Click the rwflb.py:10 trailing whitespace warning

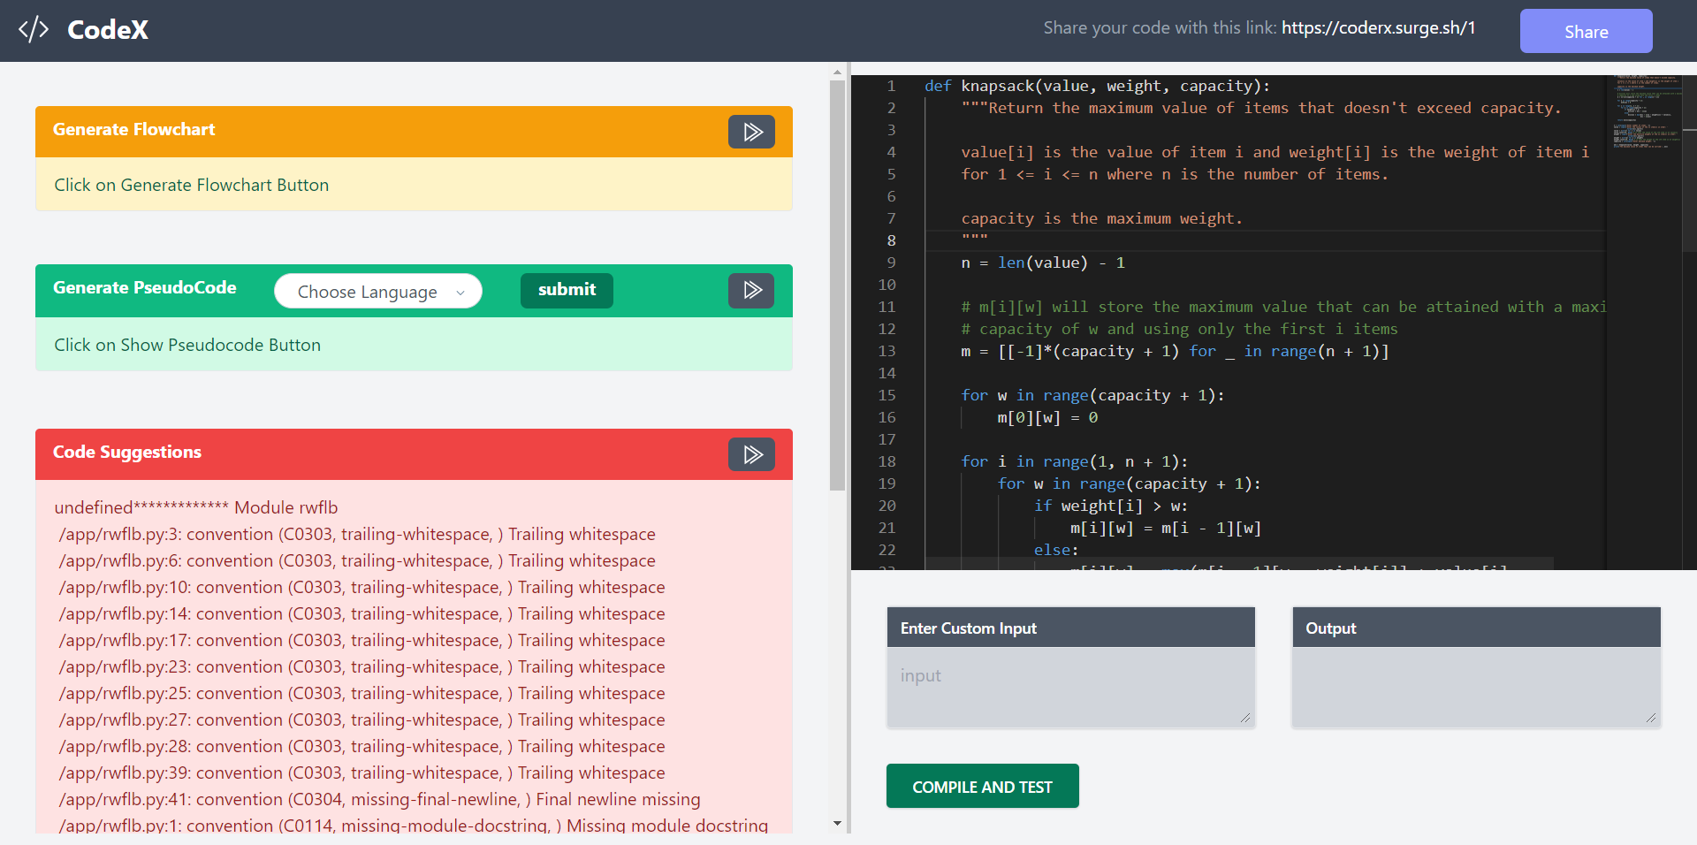pyautogui.click(x=361, y=587)
